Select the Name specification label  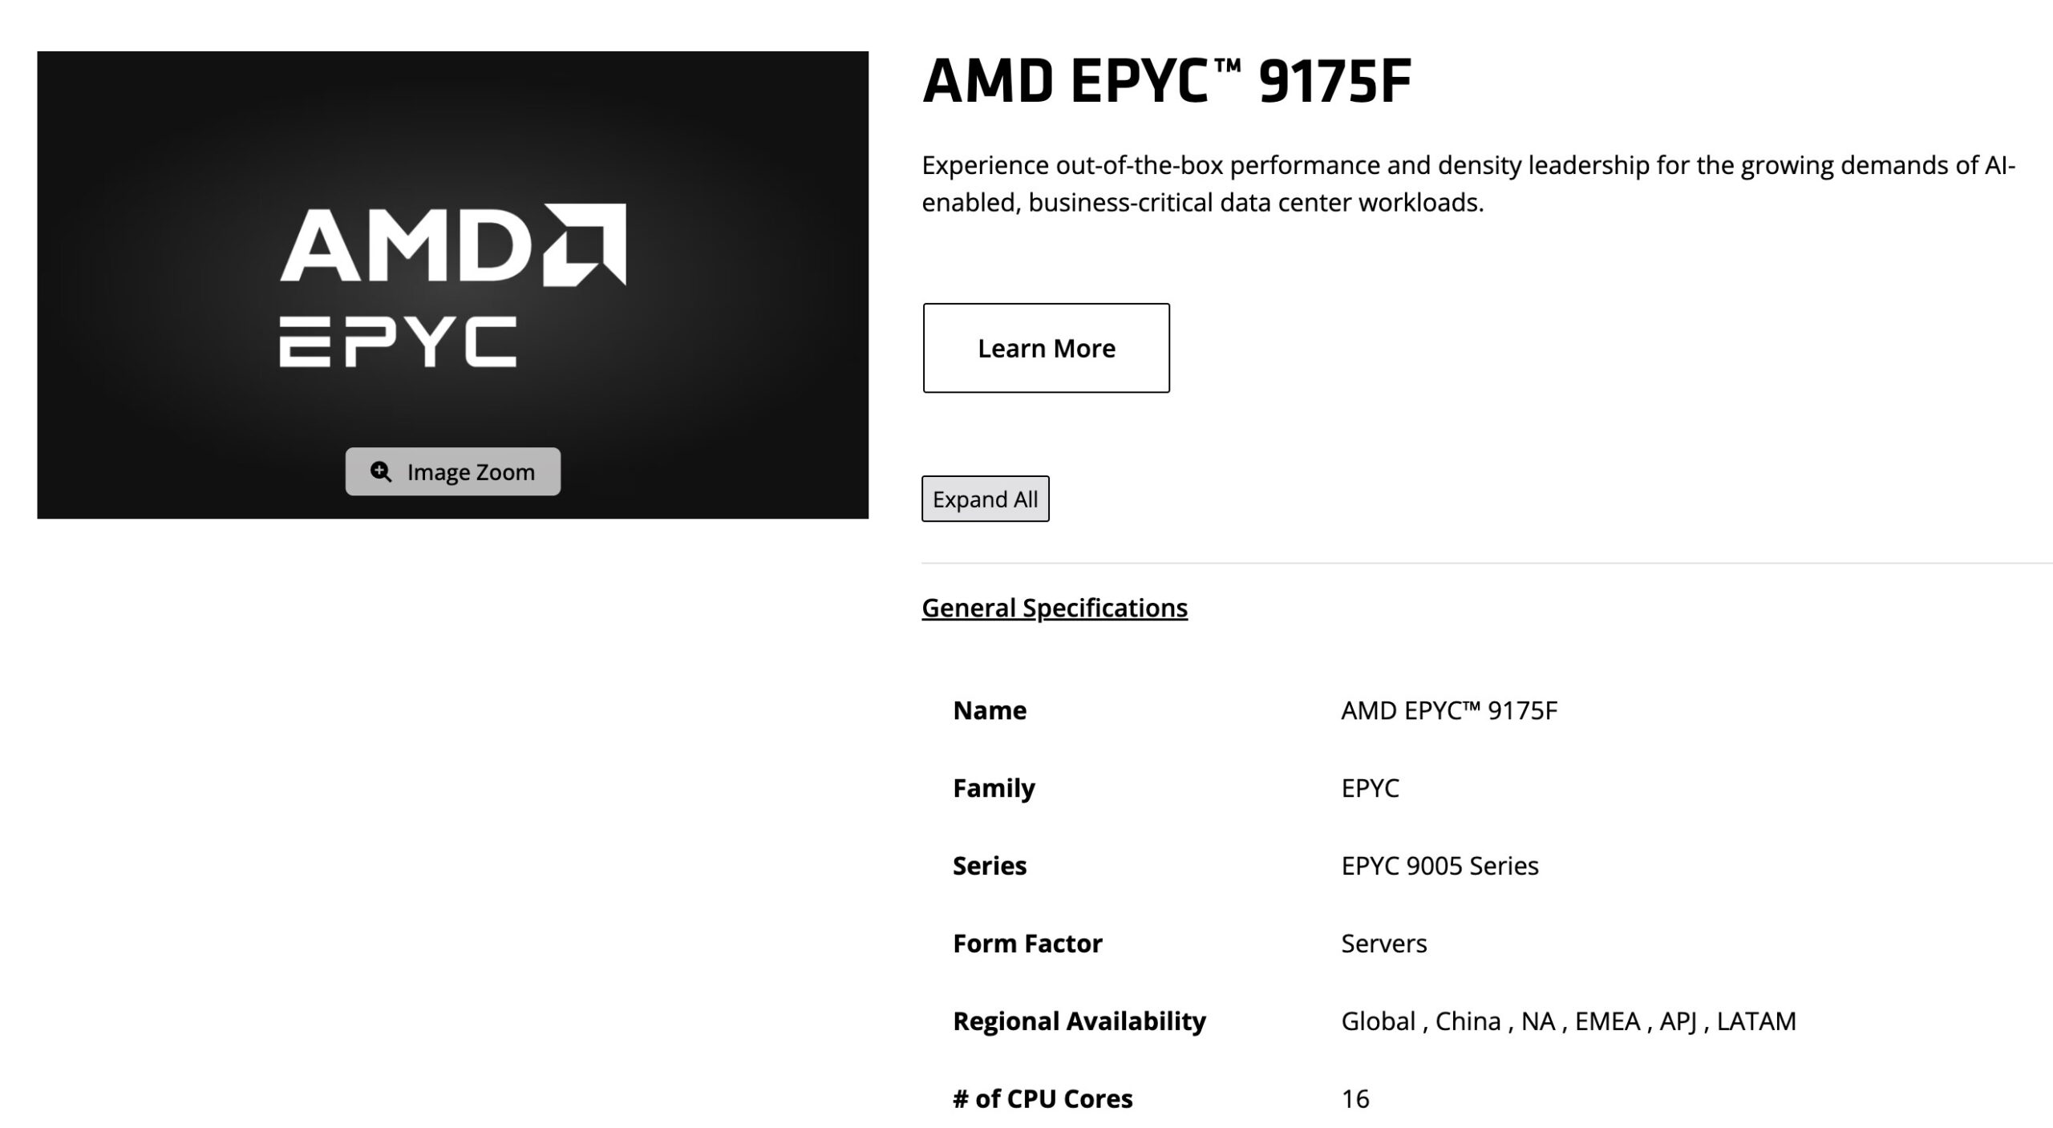[990, 710]
